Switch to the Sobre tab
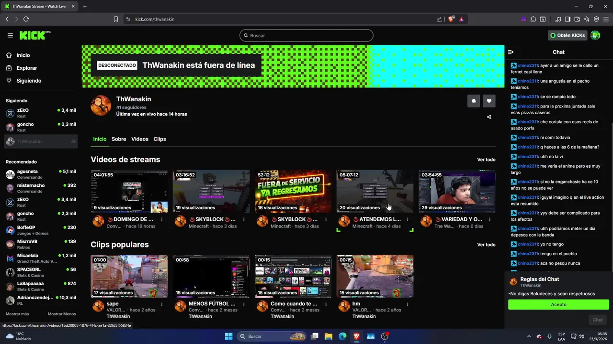 [x=119, y=139]
